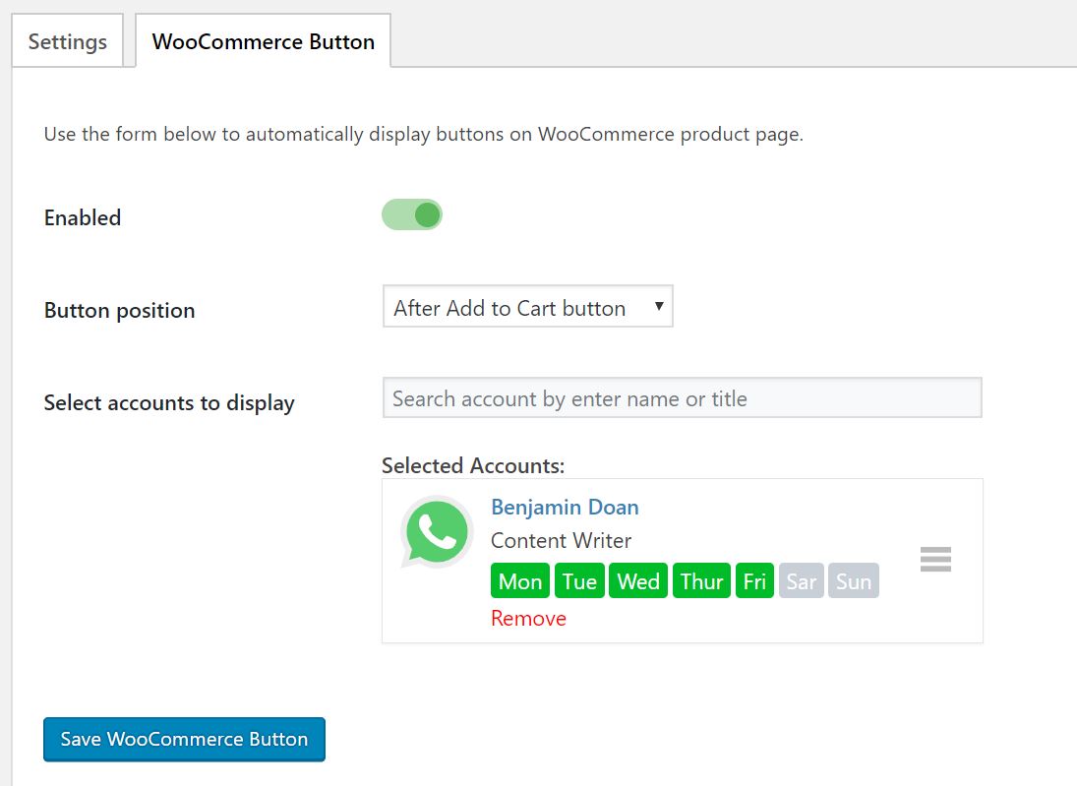Toggle the Enabled switch off
The image size is (1077, 786).
[412, 215]
